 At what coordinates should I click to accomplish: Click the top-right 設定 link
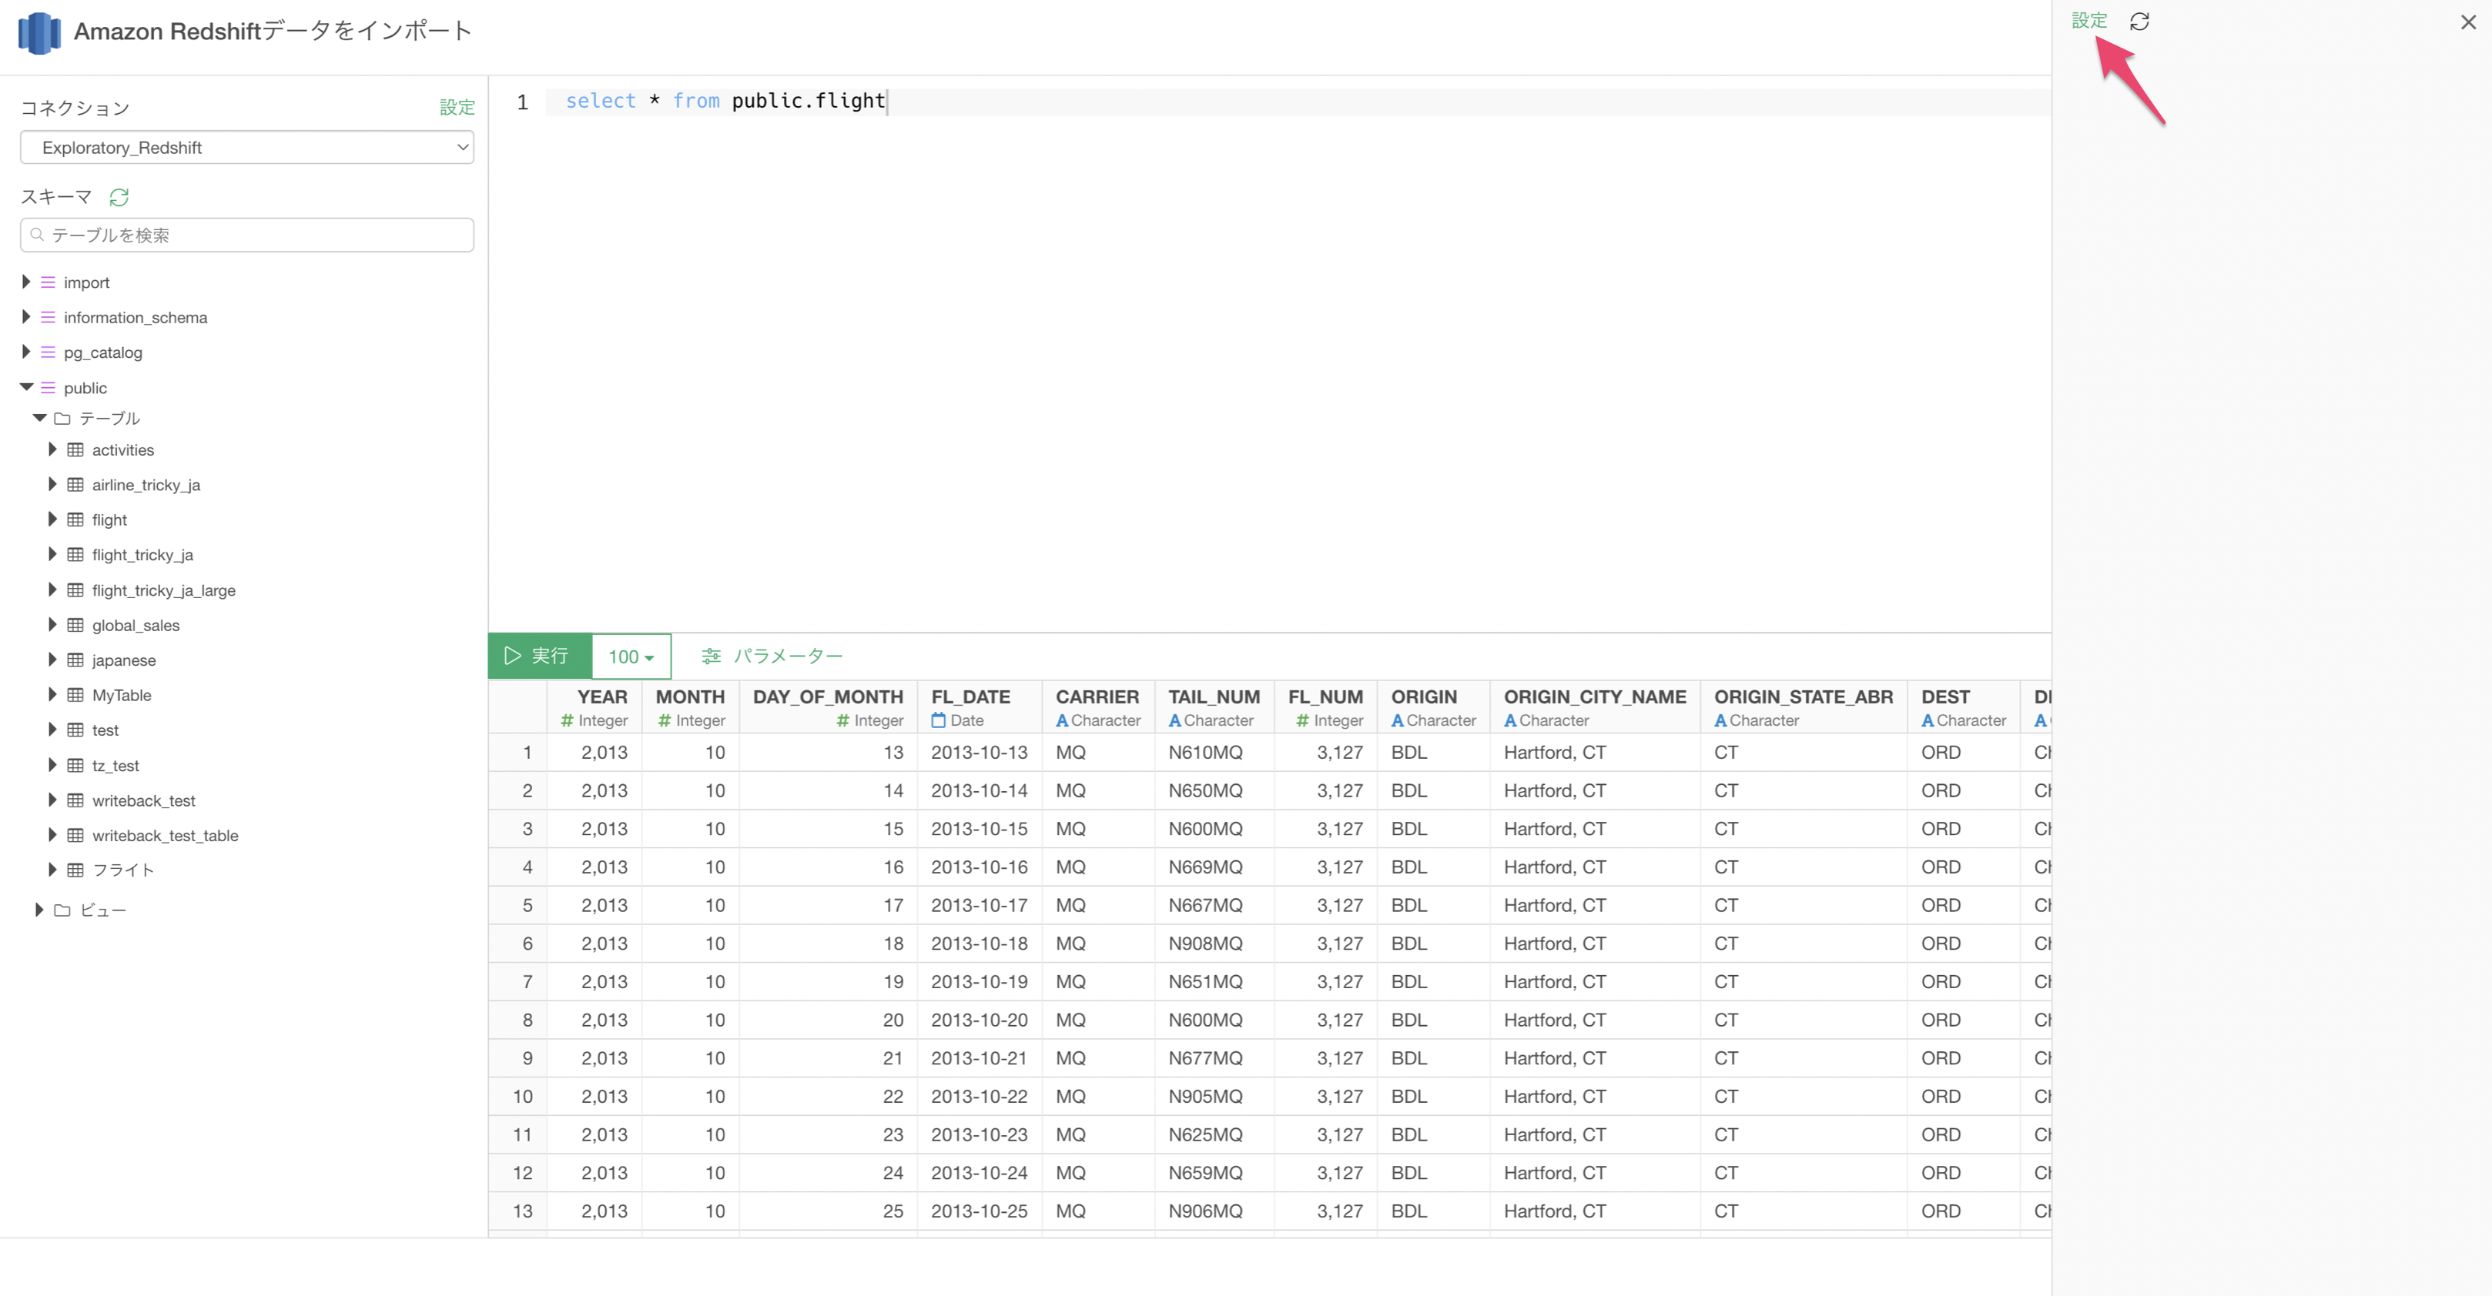tap(2088, 20)
